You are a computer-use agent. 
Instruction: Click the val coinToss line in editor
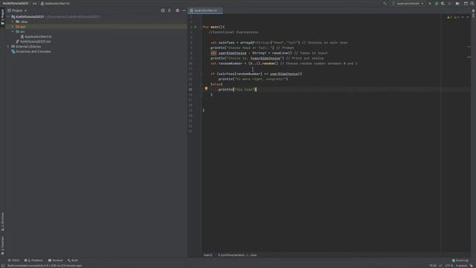tap(279, 42)
